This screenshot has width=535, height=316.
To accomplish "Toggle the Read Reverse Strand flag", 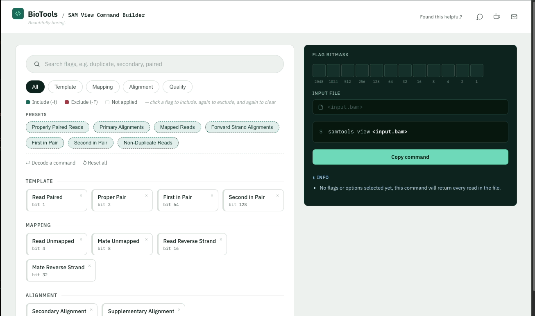I will point(192,244).
